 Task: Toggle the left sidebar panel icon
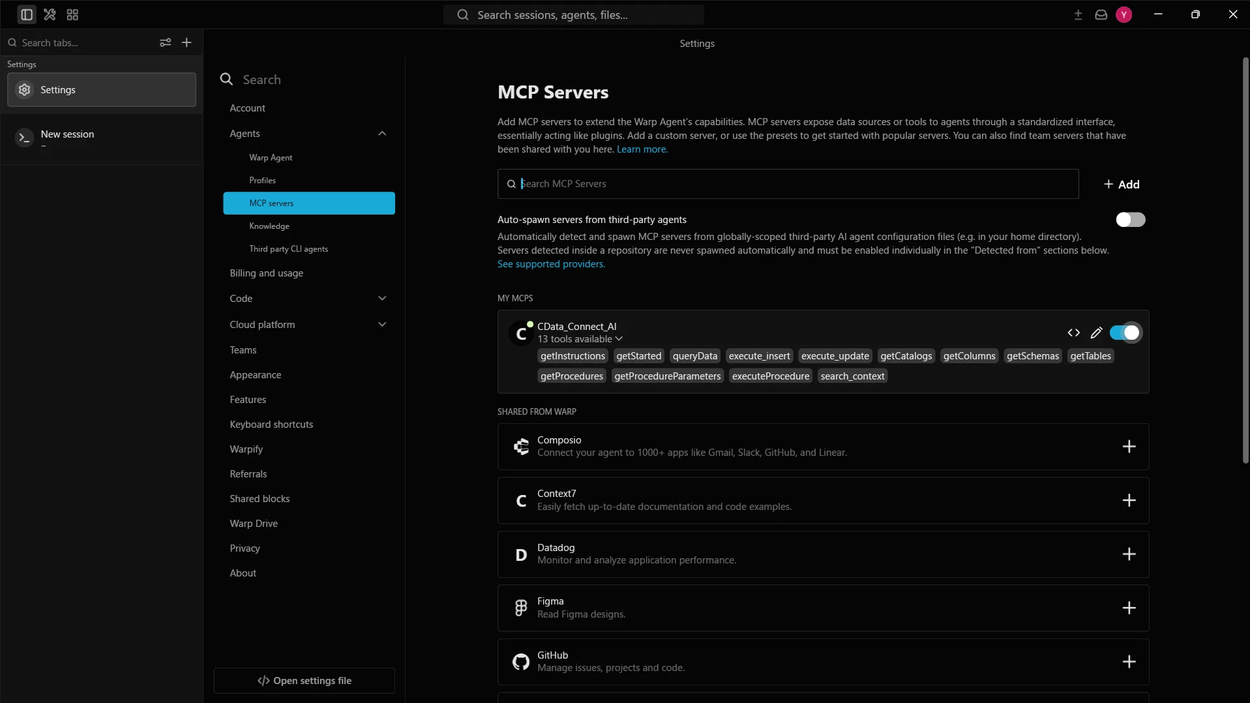click(27, 14)
